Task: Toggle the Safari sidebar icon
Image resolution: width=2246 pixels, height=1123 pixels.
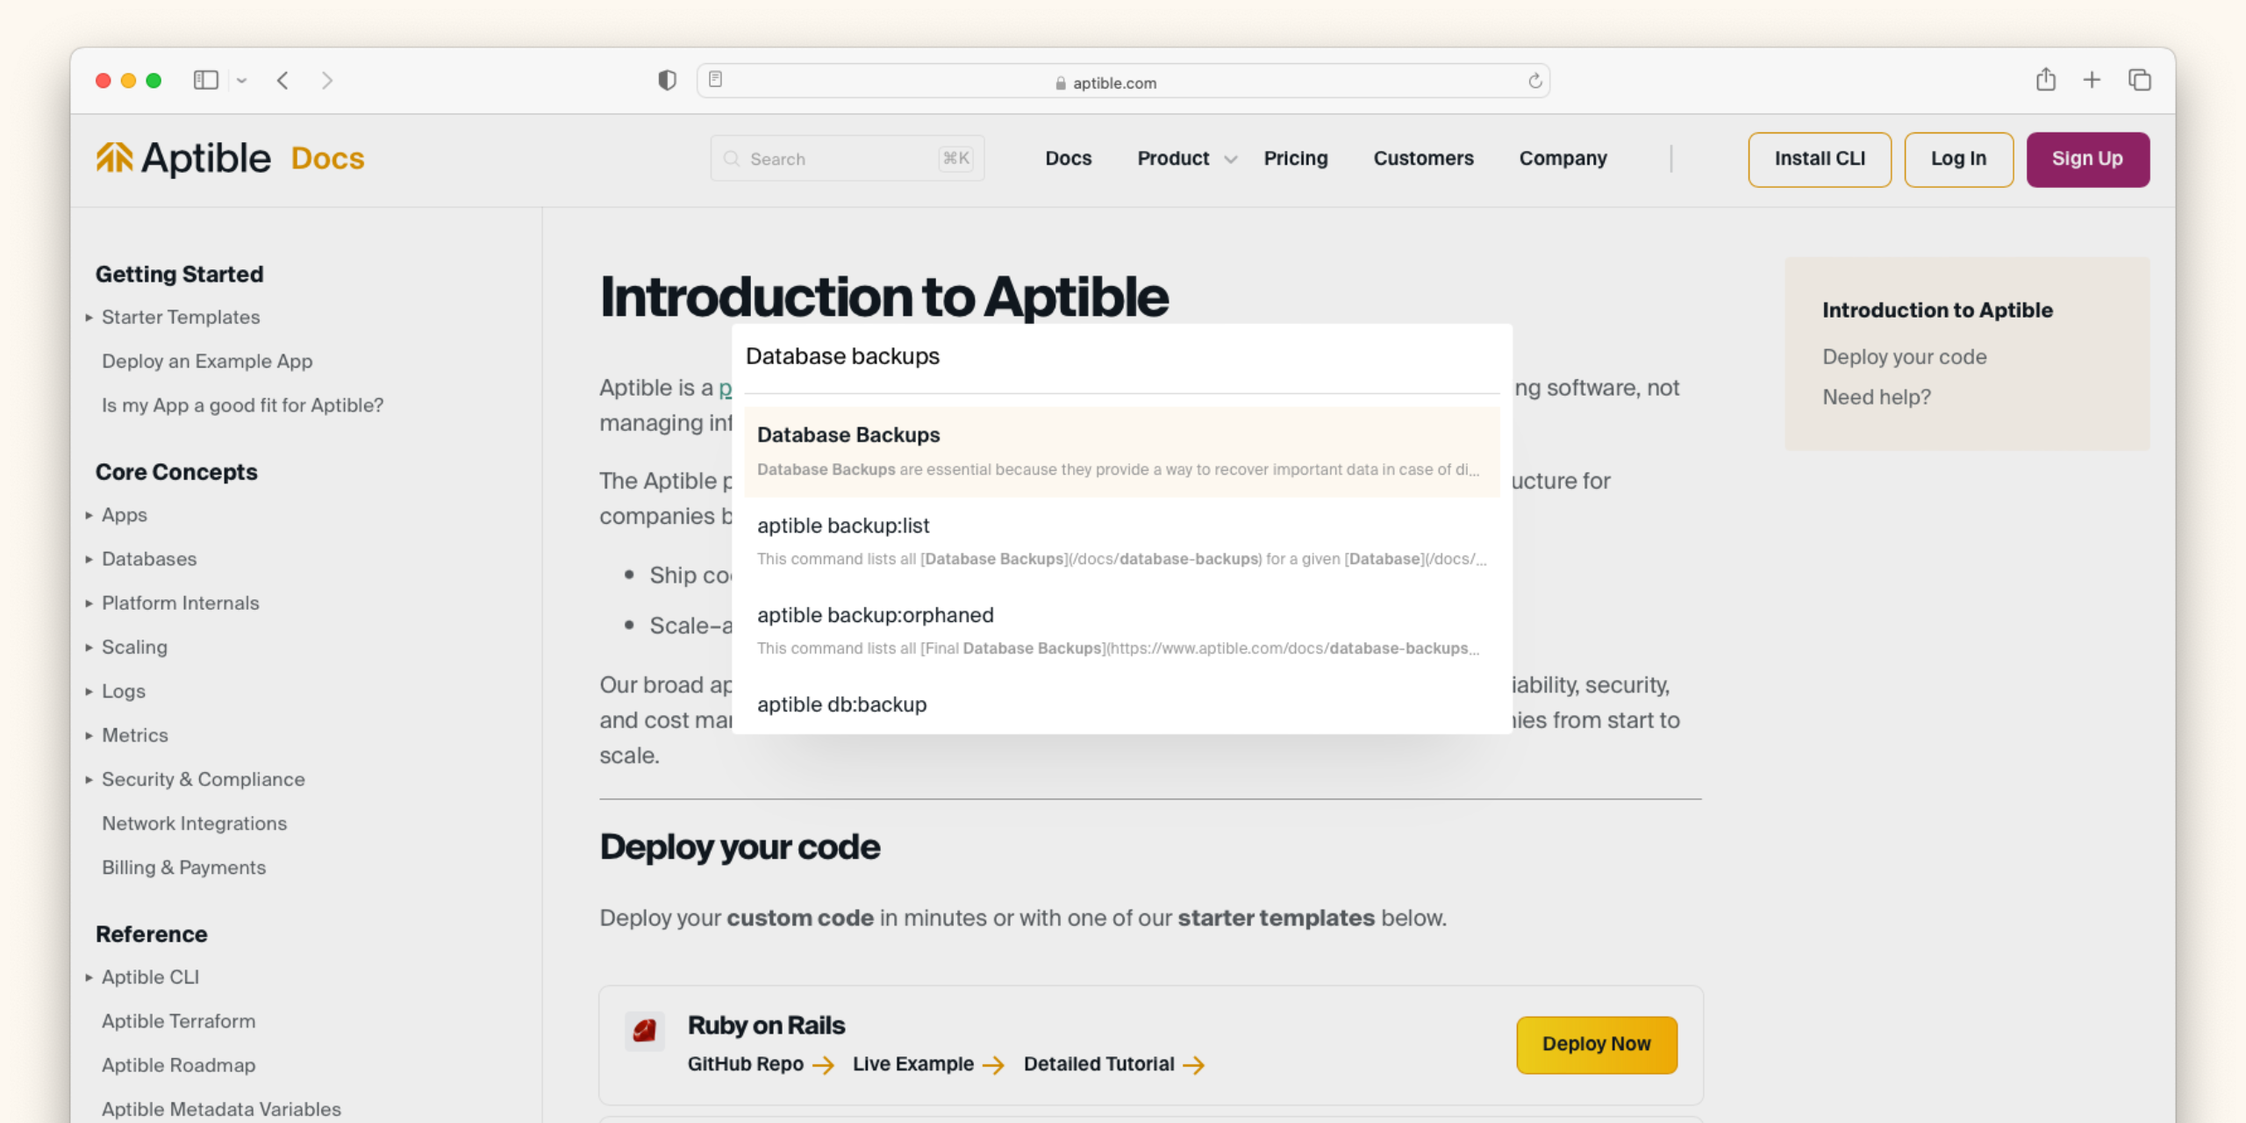Action: [x=205, y=81]
